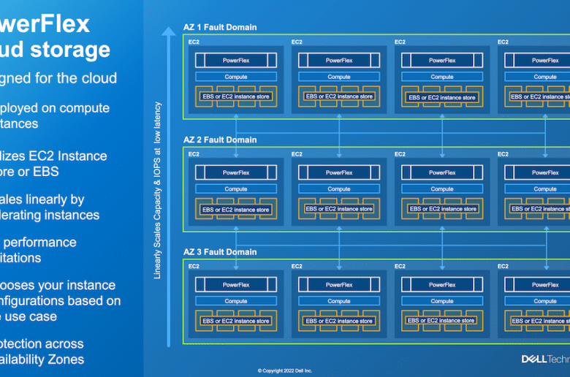Click "EBS or EC2 instance store" in AZ 3's leftmost EC2

tap(236, 321)
